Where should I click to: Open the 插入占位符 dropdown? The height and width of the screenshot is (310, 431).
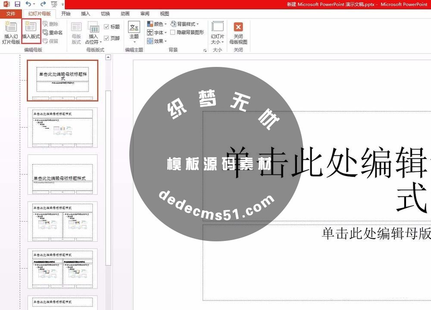tap(94, 32)
